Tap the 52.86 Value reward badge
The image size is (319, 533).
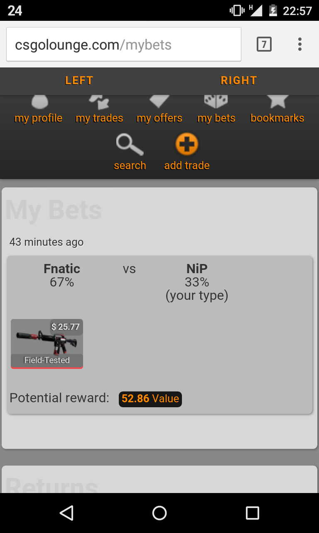(x=150, y=399)
